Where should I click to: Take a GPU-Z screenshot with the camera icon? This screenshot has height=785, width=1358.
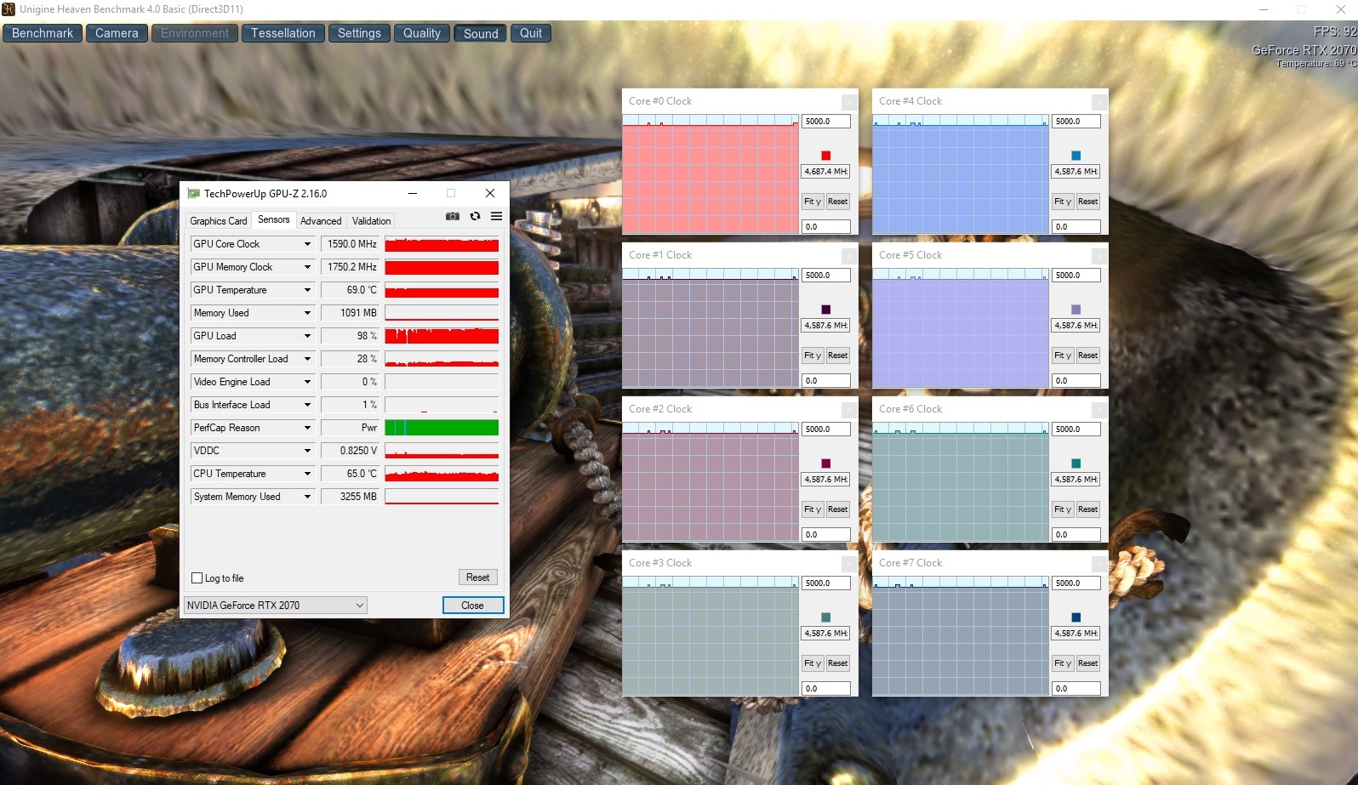[453, 217]
